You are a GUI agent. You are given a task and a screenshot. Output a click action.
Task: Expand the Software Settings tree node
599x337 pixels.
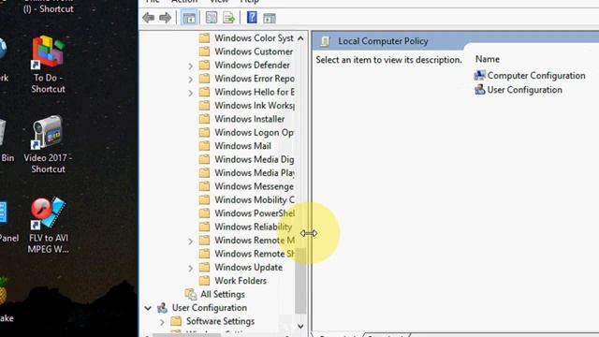click(x=162, y=322)
